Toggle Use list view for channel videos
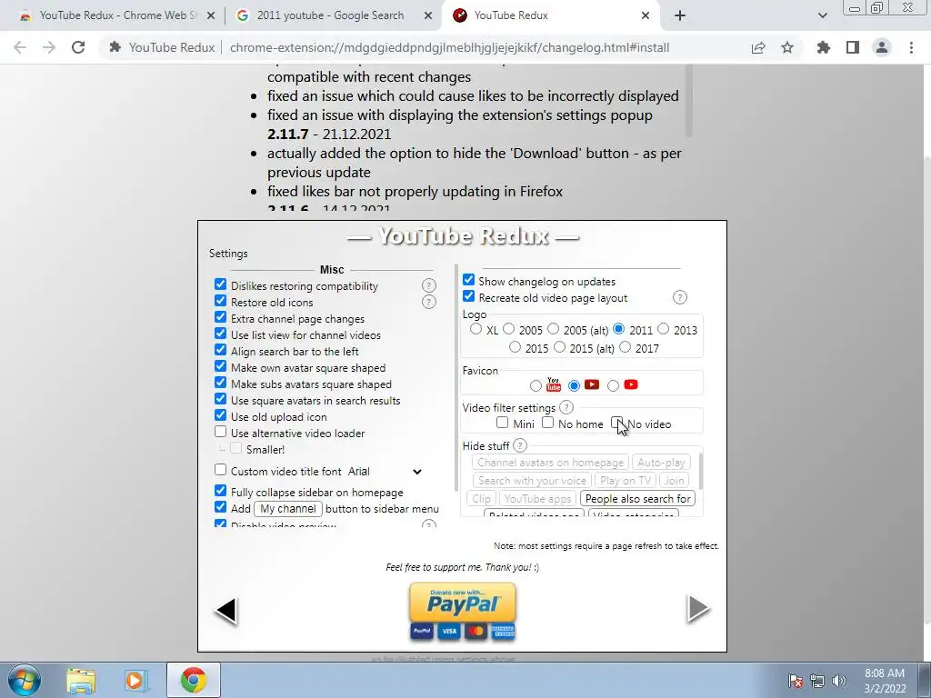Viewport: 931px width, 698px height. 220,334
